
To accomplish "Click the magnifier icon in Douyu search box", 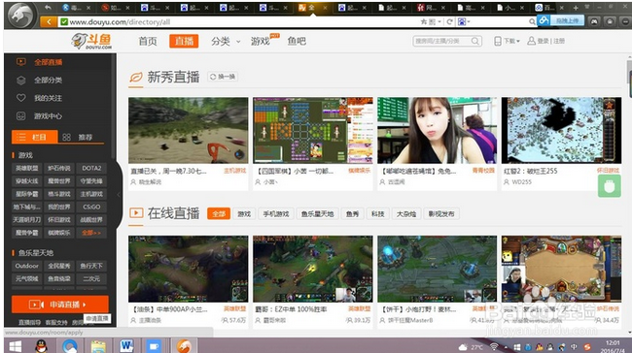I will tap(475, 41).
